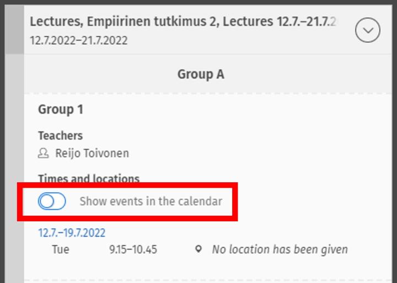The height and width of the screenshot is (283, 397).
Task: Select the 9.15–10.45 time slot
Action: click(x=133, y=250)
